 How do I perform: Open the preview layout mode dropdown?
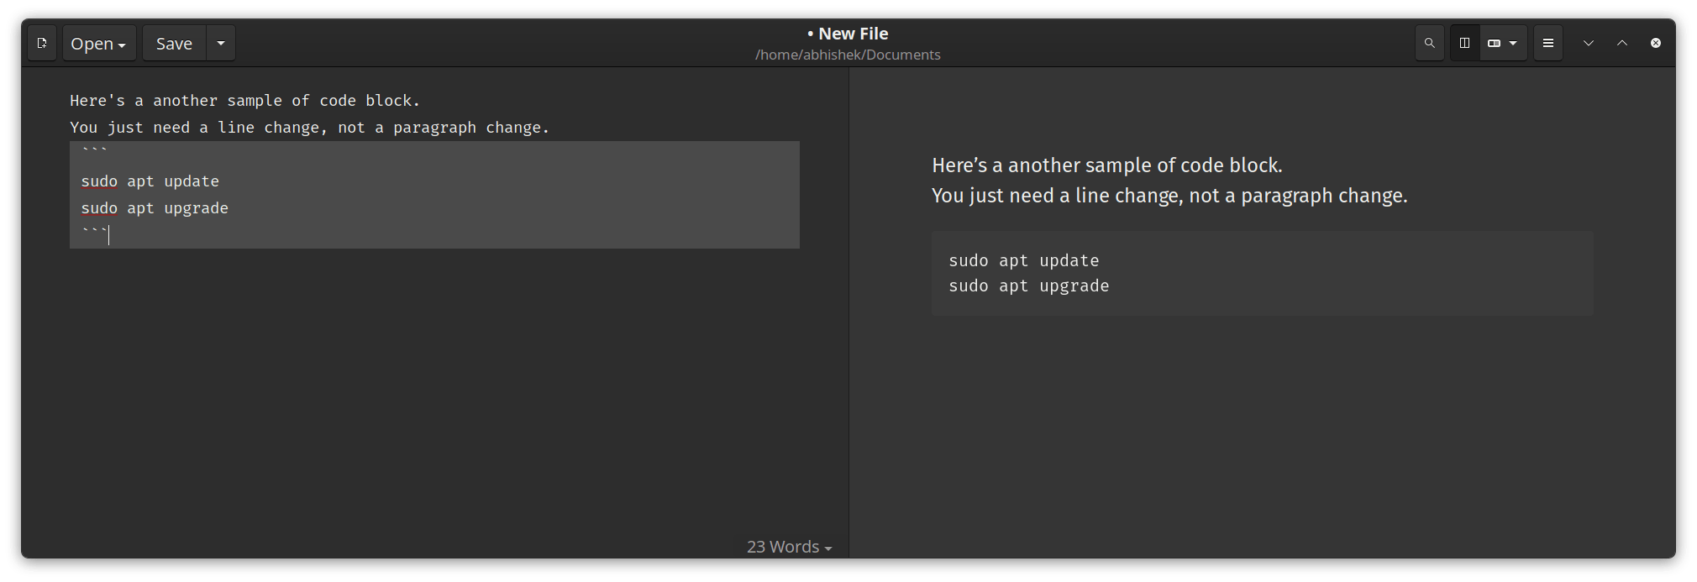click(x=1503, y=43)
